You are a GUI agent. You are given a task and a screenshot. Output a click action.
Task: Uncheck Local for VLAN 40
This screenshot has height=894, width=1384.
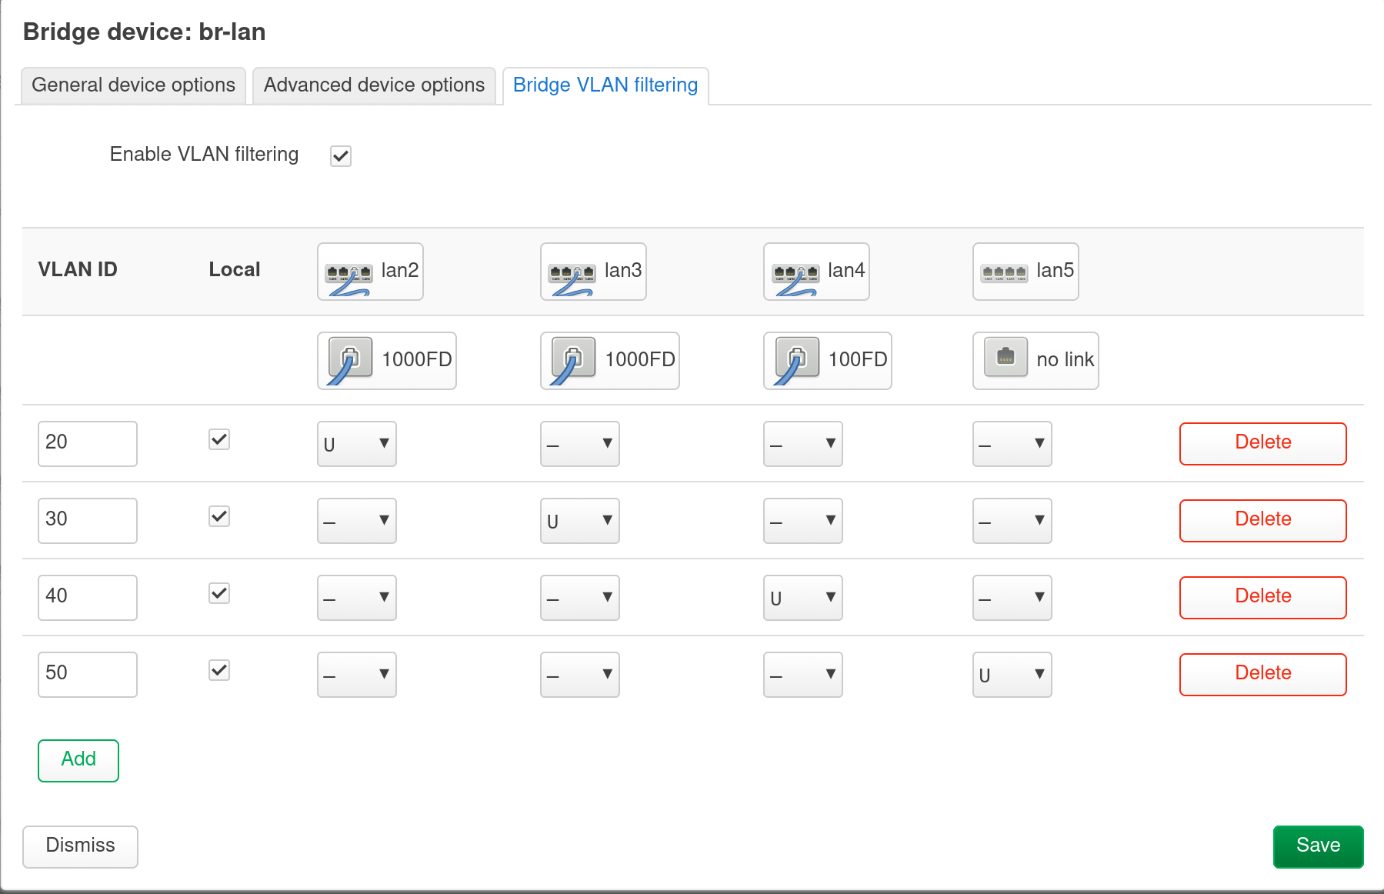pyautogui.click(x=219, y=593)
